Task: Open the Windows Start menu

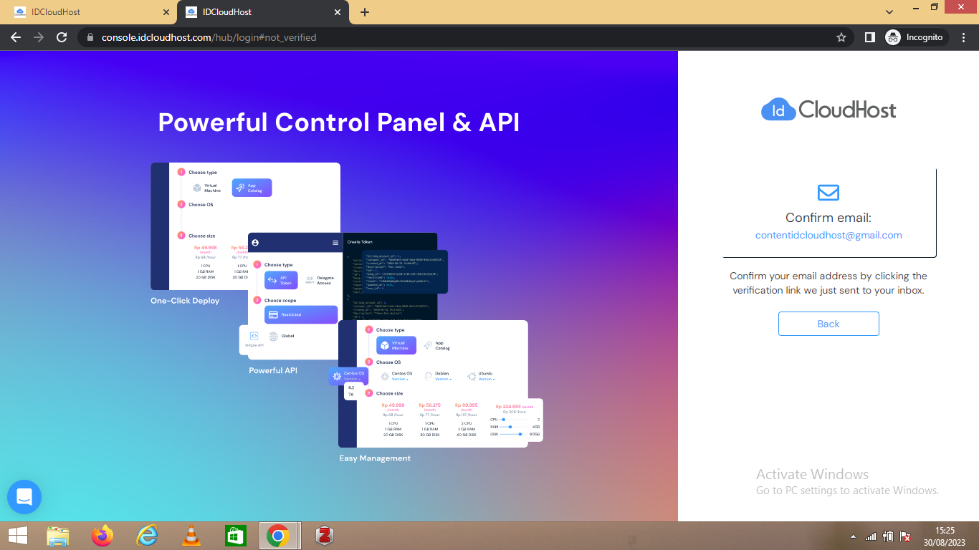Action: tap(17, 536)
